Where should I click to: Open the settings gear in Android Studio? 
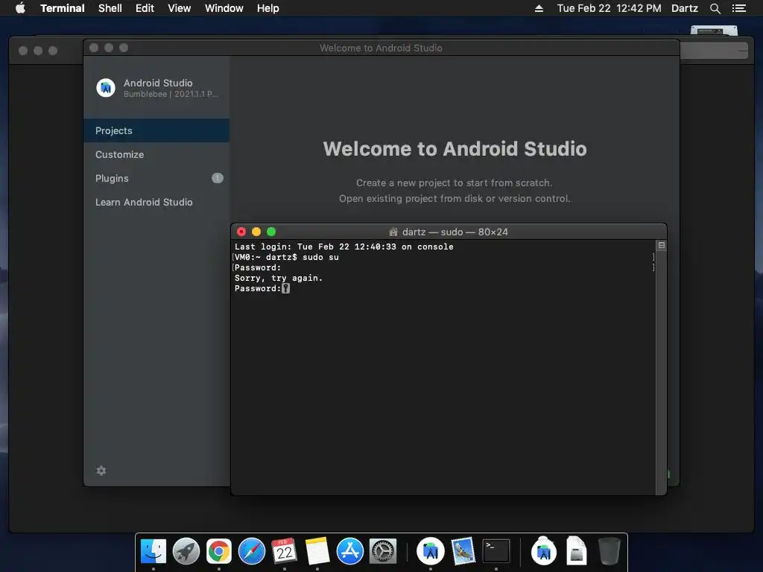point(101,471)
